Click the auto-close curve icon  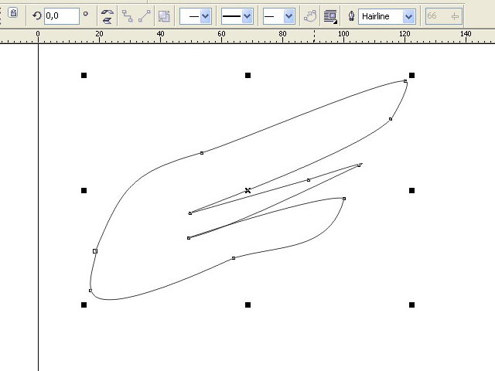[309, 15]
